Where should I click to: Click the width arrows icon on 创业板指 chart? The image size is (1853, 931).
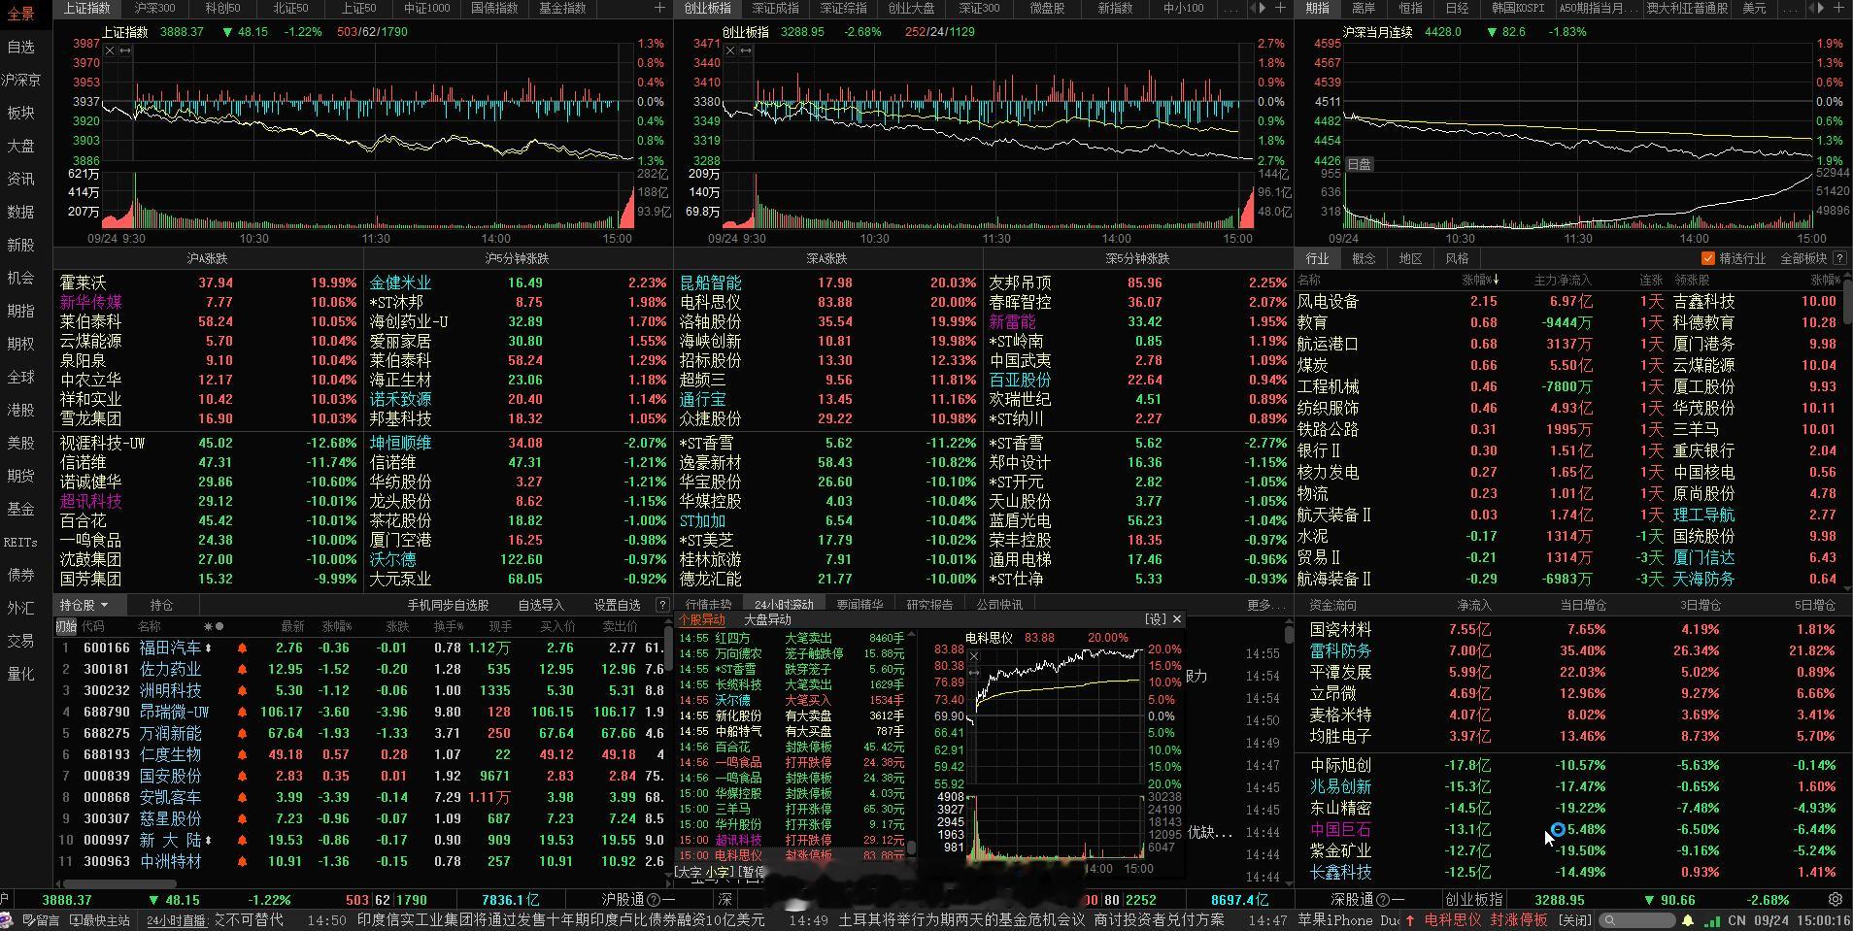pos(746,50)
